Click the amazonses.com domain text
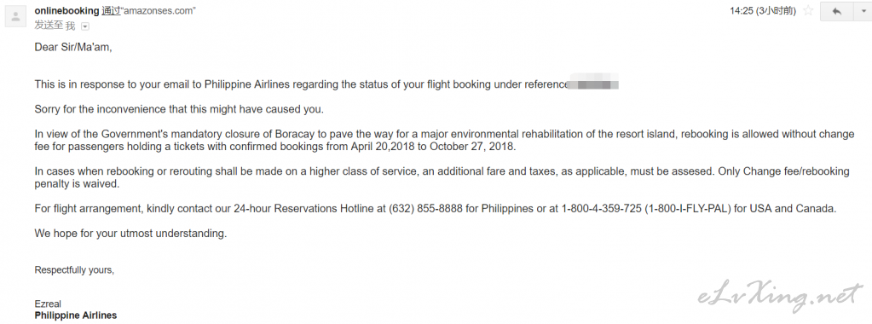This screenshot has width=872, height=324. tap(159, 11)
